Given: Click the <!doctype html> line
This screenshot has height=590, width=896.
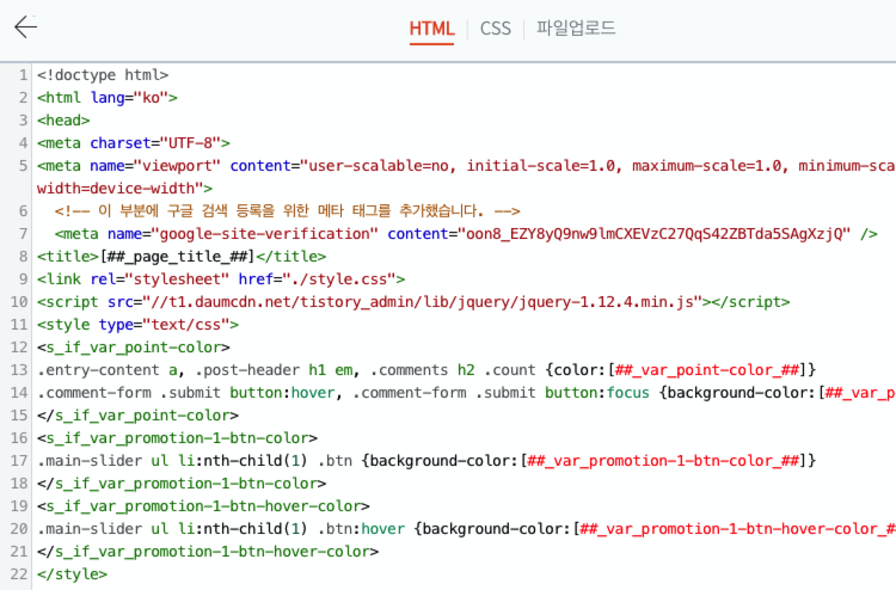Looking at the screenshot, I should tap(103, 75).
